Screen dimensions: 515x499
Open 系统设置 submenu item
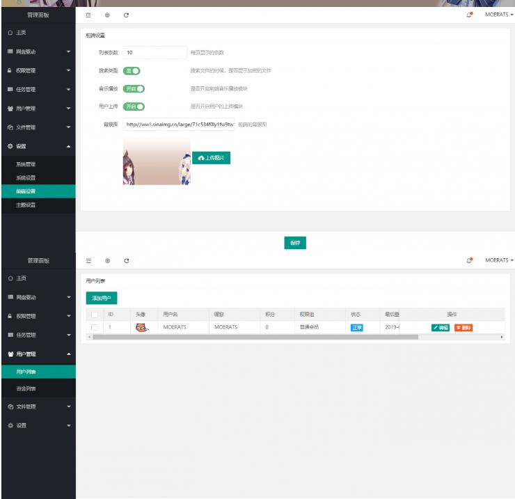tap(38, 177)
